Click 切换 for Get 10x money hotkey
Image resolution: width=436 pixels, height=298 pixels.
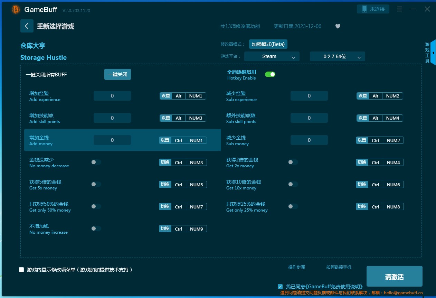(362, 184)
